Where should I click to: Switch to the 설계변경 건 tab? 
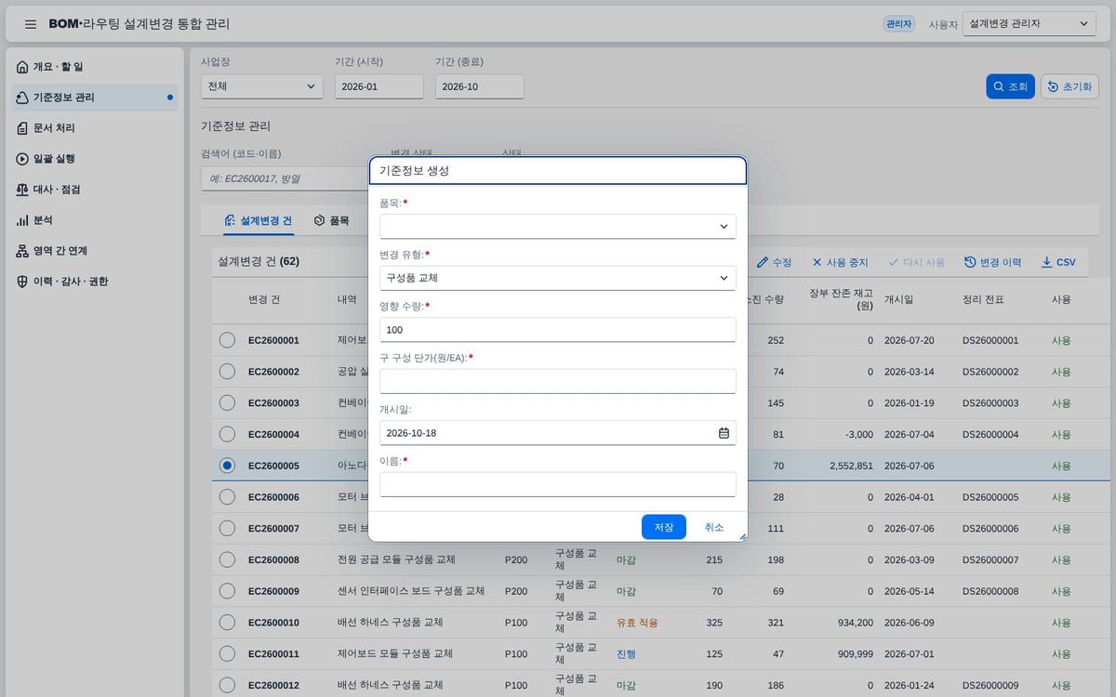259,221
